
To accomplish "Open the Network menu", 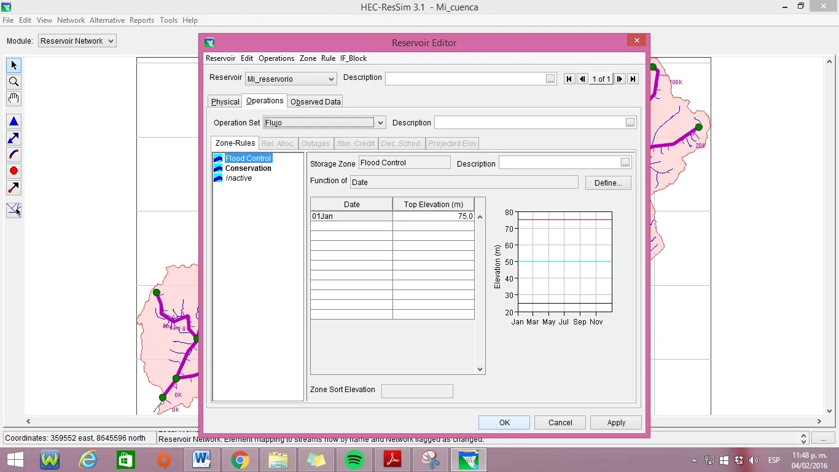I will tap(71, 20).
